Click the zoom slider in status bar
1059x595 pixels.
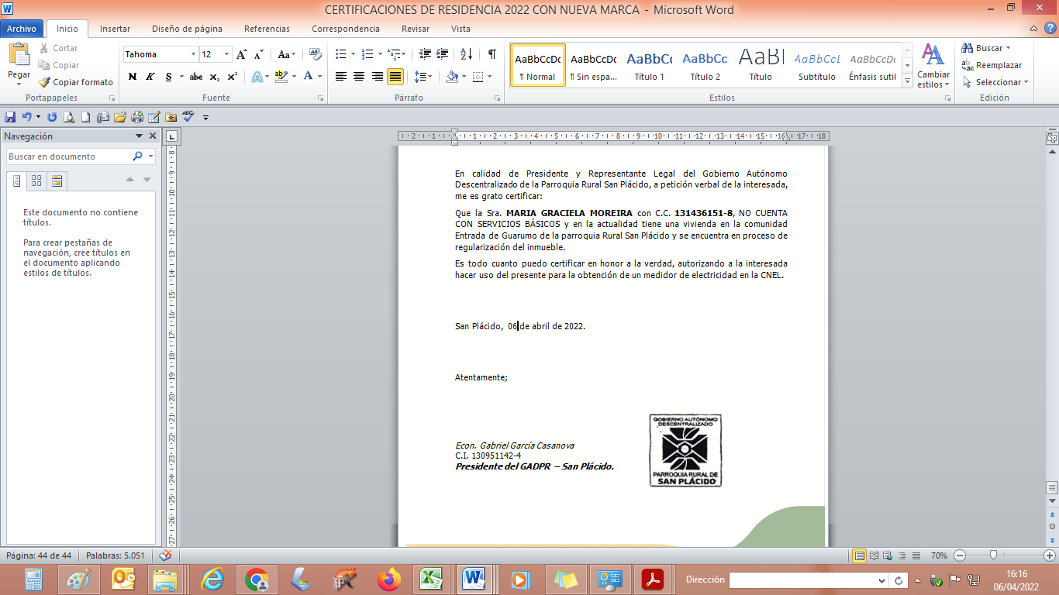point(993,555)
